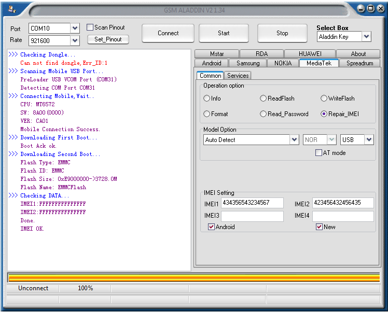The height and width of the screenshot is (312, 388).
Task: Enable the Scan Pinout checkbox
Action: click(x=90, y=27)
